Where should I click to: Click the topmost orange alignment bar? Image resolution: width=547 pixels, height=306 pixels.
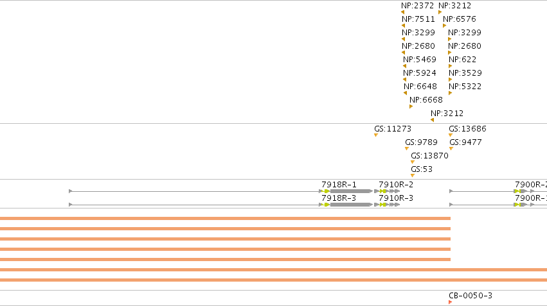point(225,219)
